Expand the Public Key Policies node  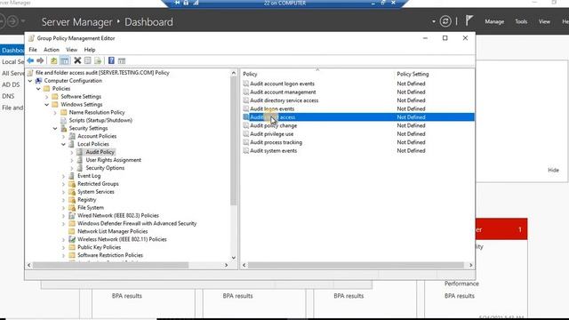(x=63, y=247)
